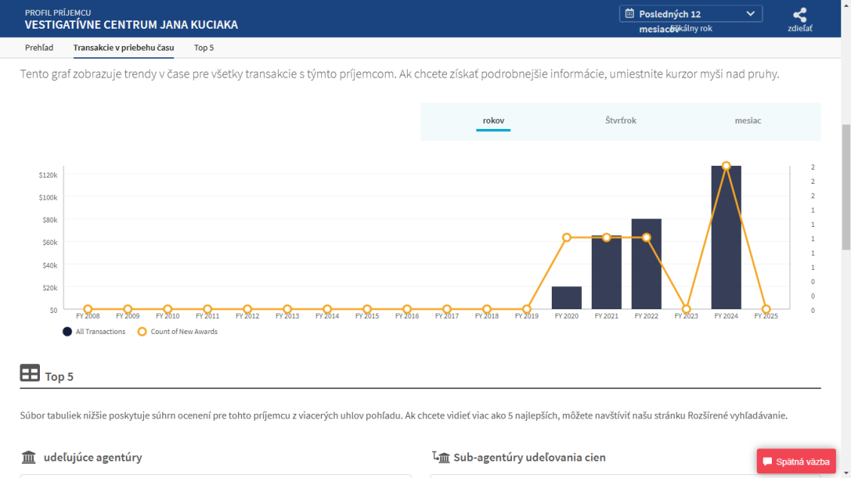Go to the Top 5 tab
The height and width of the screenshot is (478, 851).
pyautogui.click(x=204, y=47)
